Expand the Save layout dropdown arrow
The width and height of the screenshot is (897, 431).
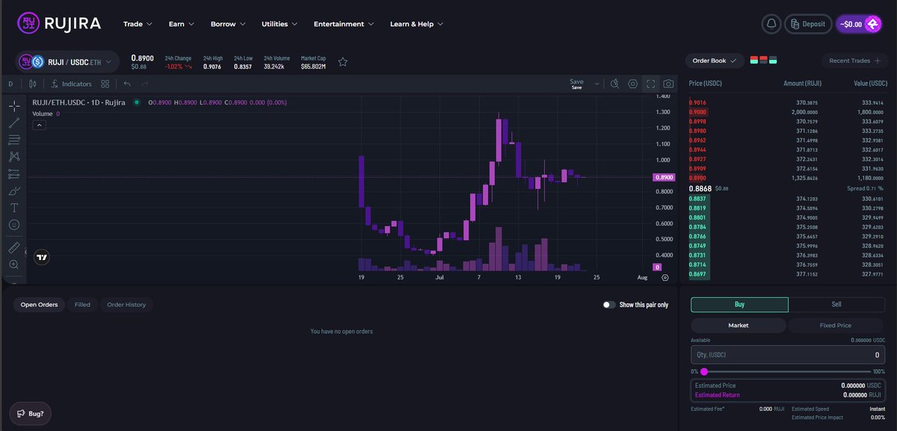pyautogui.click(x=597, y=84)
